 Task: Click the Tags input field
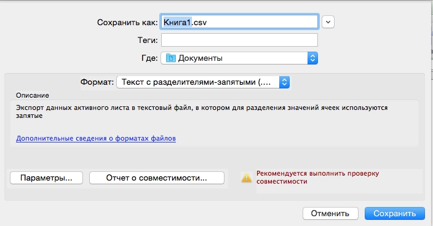coord(239,40)
